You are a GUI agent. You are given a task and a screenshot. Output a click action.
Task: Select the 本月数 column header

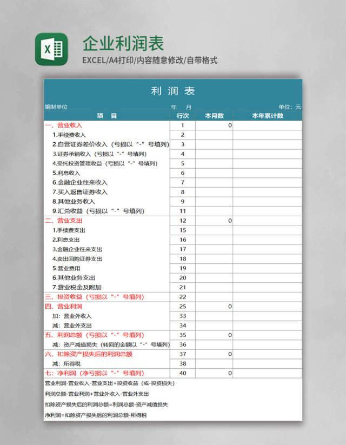(214, 116)
